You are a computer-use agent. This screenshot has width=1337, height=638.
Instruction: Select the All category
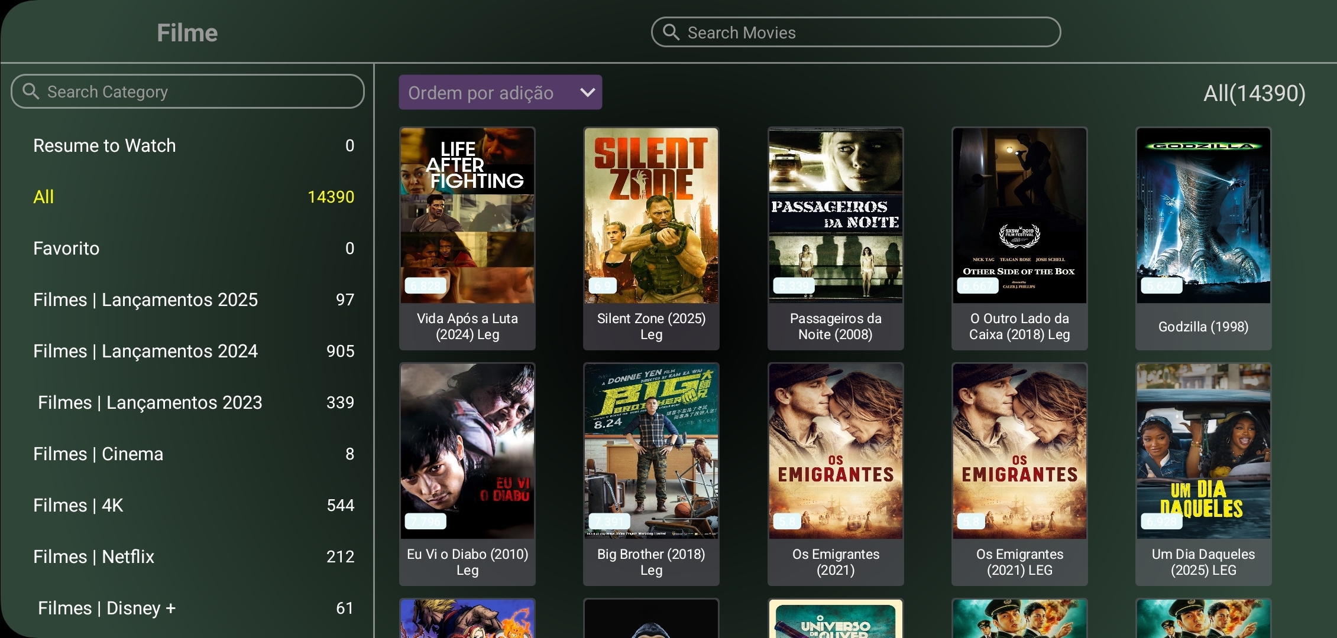[44, 197]
